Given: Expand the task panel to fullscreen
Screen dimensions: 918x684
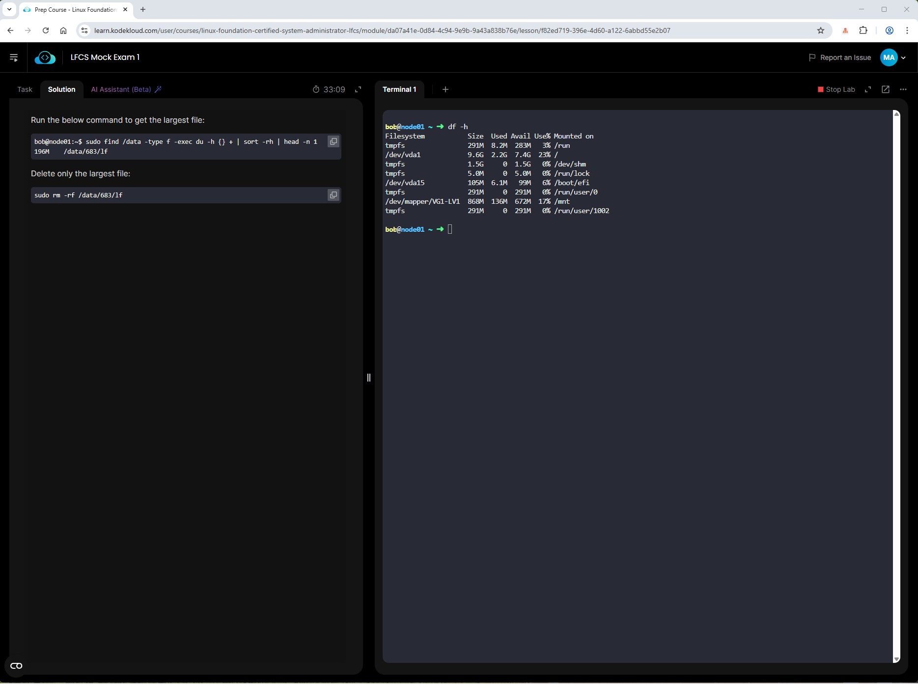Looking at the screenshot, I should 358,89.
